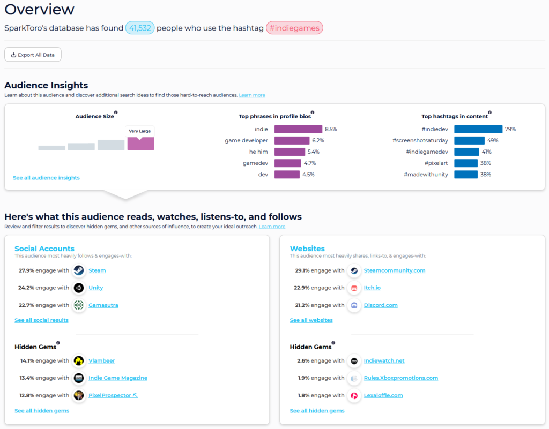Viewport: 549px width, 429px height.
Task: Open Learn more link under Audience Insights
Action: (252, 95)
